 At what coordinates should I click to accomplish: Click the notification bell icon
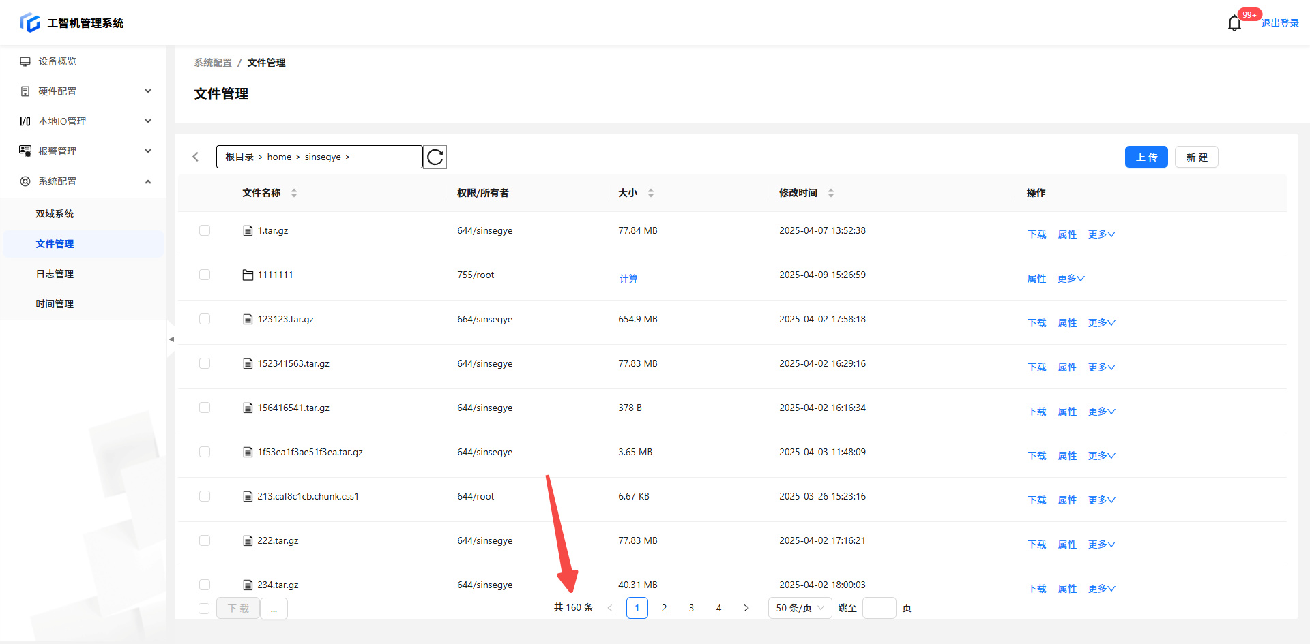click(1234, 24)
